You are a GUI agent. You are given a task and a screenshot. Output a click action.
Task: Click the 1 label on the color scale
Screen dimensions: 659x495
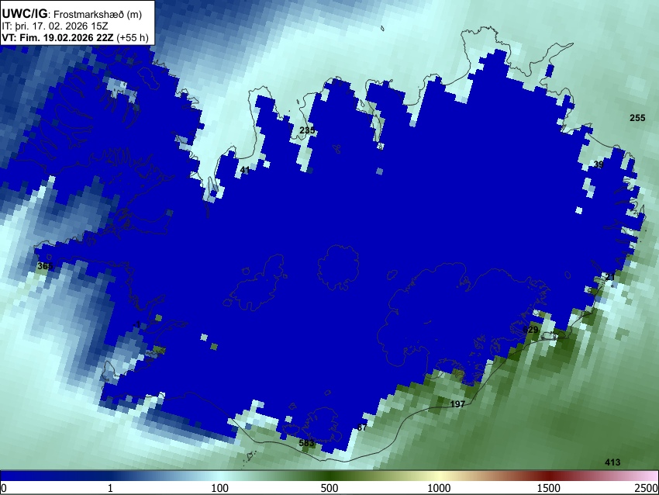(x=110, y=488)
